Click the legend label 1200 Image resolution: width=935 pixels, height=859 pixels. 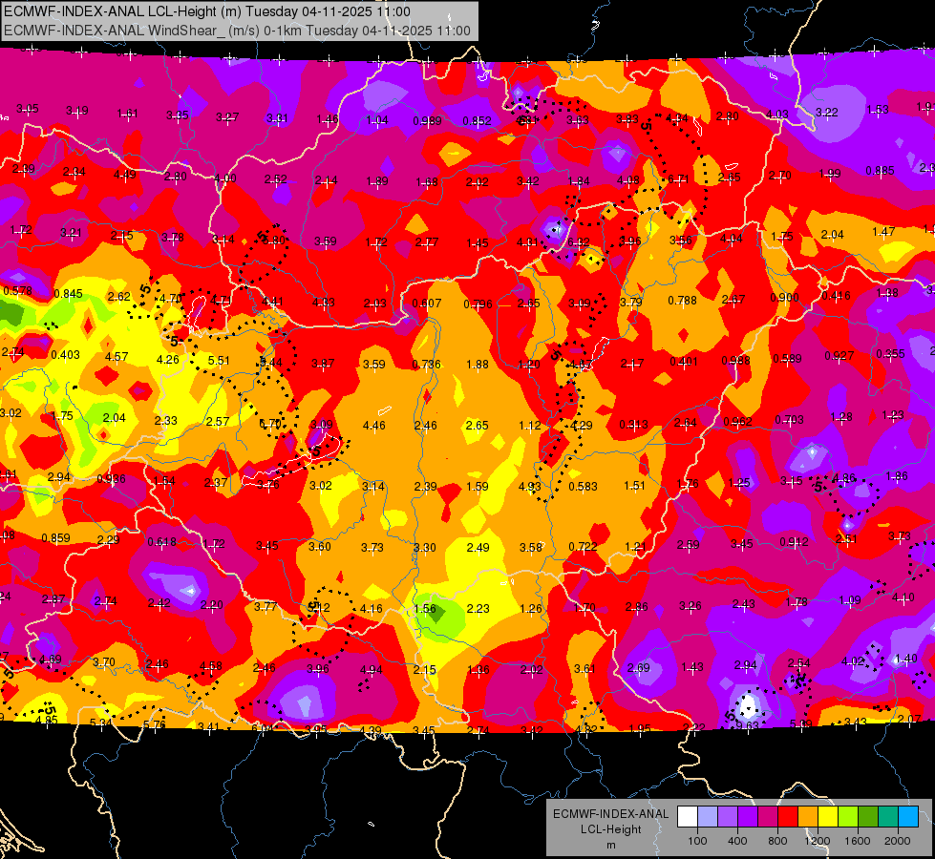[818, 841]
